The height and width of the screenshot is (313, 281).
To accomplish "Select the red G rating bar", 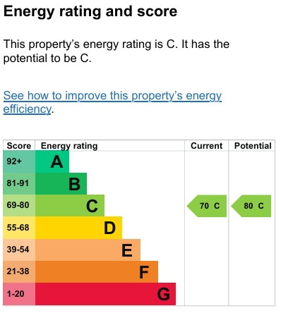I will click(x=105, y=294).
